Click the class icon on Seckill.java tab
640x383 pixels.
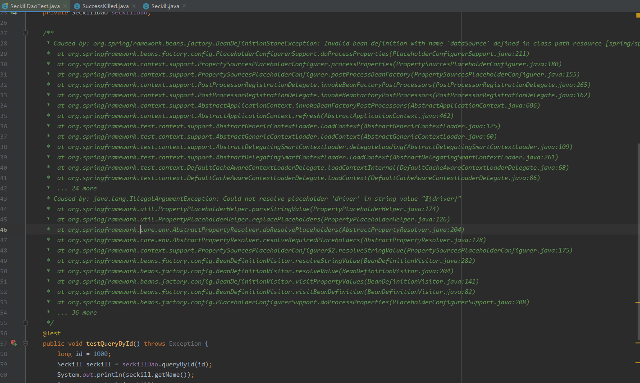click(x=146, y=6)
